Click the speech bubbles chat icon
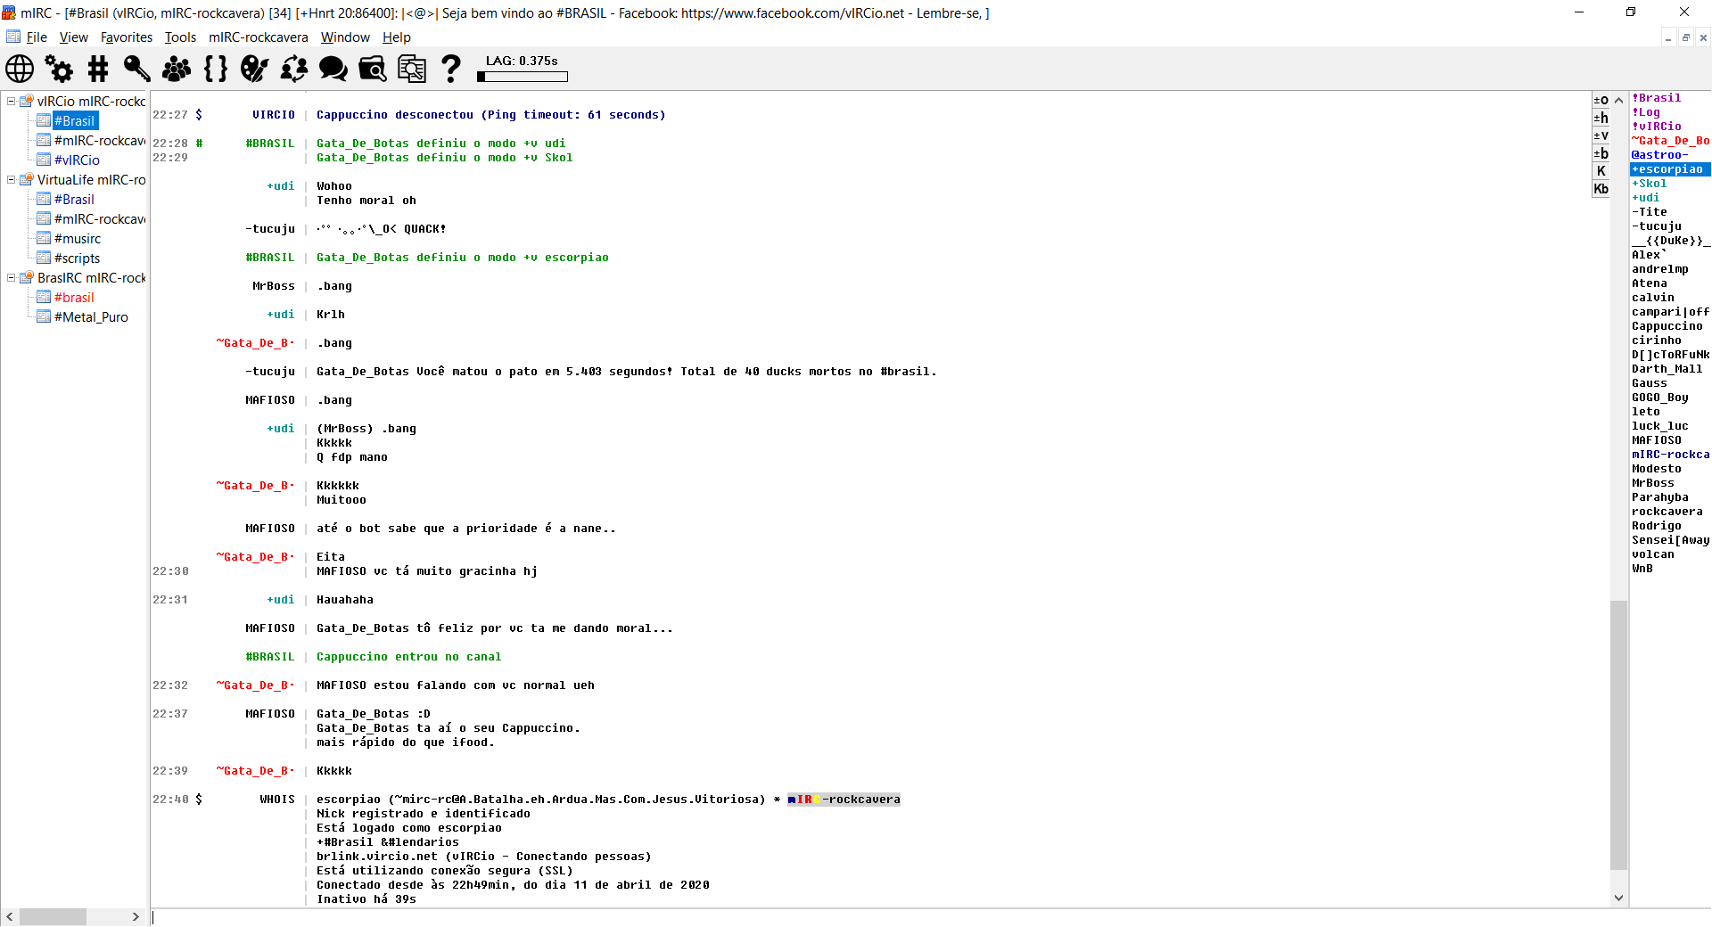Viewport: 1712px width, 927px height. [333, 69]
